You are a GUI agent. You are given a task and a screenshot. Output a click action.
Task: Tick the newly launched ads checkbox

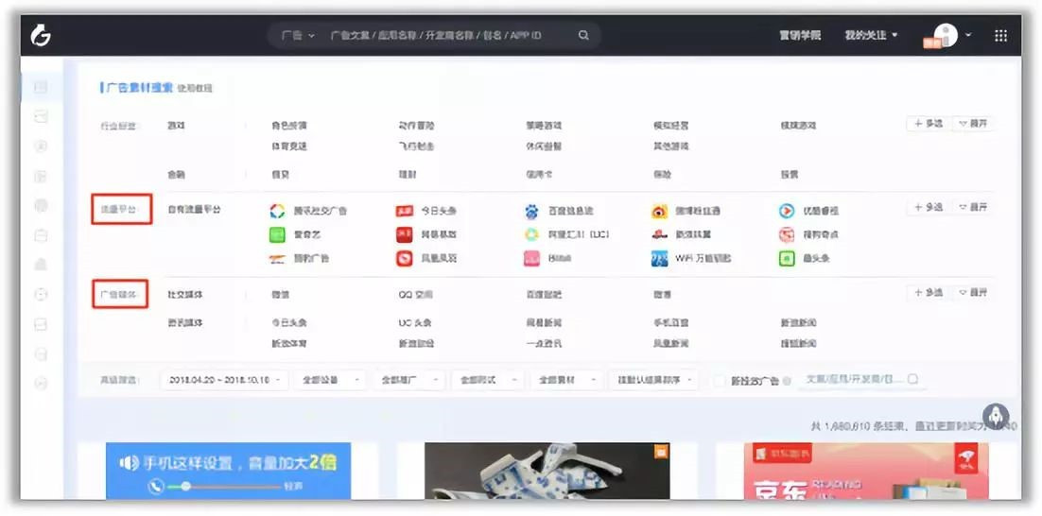click(720, 381)
